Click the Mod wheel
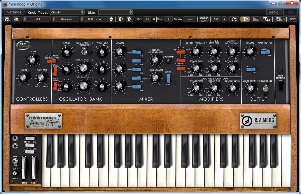 point(34,168)
